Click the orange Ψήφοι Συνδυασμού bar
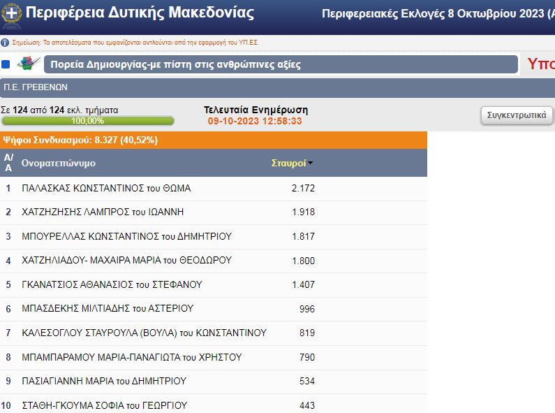This screenshot has height=413, width=555. (213, 140)
